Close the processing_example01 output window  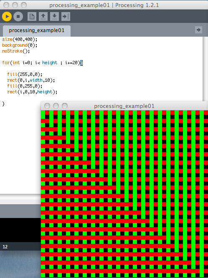click(47, 106)
